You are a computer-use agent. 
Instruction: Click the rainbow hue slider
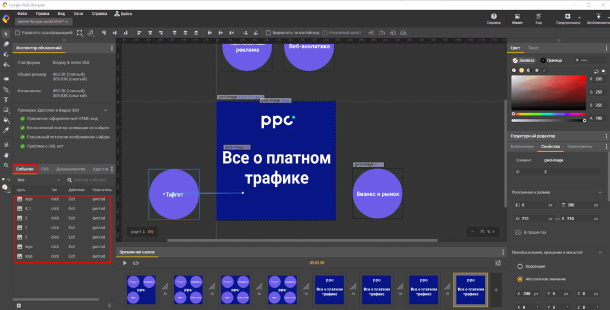coord(548,114)
